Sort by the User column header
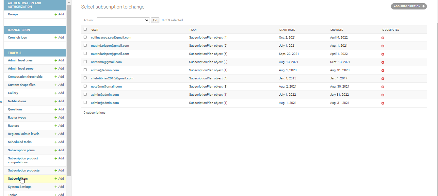Screen dimensions: 438x196 point(95,30)
